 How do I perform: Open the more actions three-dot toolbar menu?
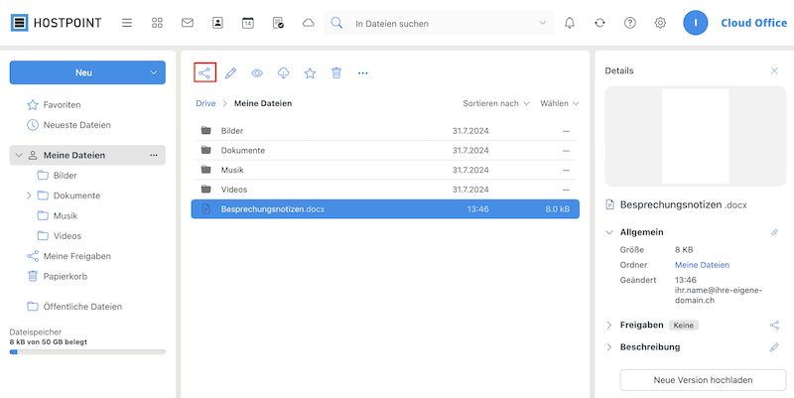click(x=362, y=72)
